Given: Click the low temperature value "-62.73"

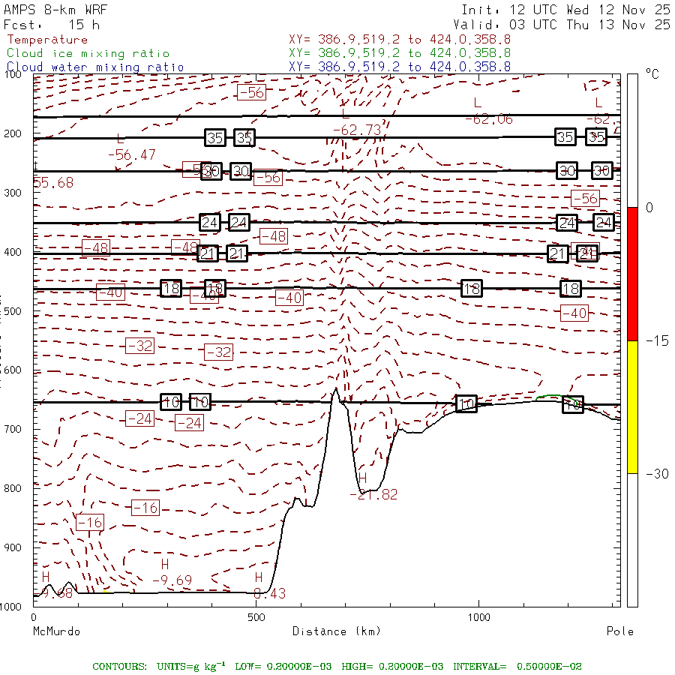Looking at the screenshot, I should [357, 130].
